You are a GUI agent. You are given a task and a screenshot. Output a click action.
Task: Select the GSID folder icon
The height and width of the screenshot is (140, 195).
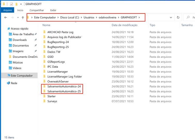[x=44, y=57]
